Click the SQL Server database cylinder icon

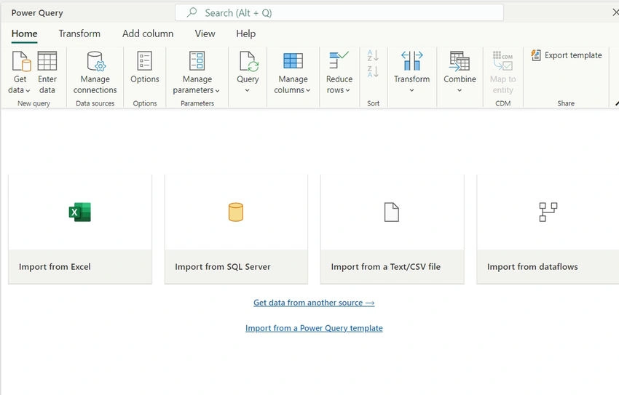click(236, 212)
